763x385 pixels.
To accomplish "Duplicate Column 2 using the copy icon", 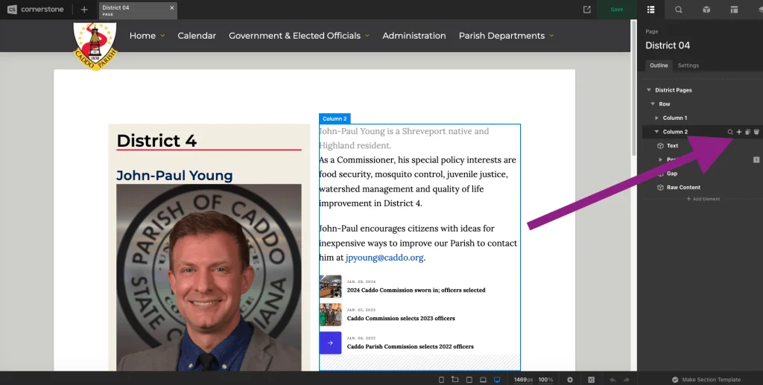I will click(x=747, y=132).
